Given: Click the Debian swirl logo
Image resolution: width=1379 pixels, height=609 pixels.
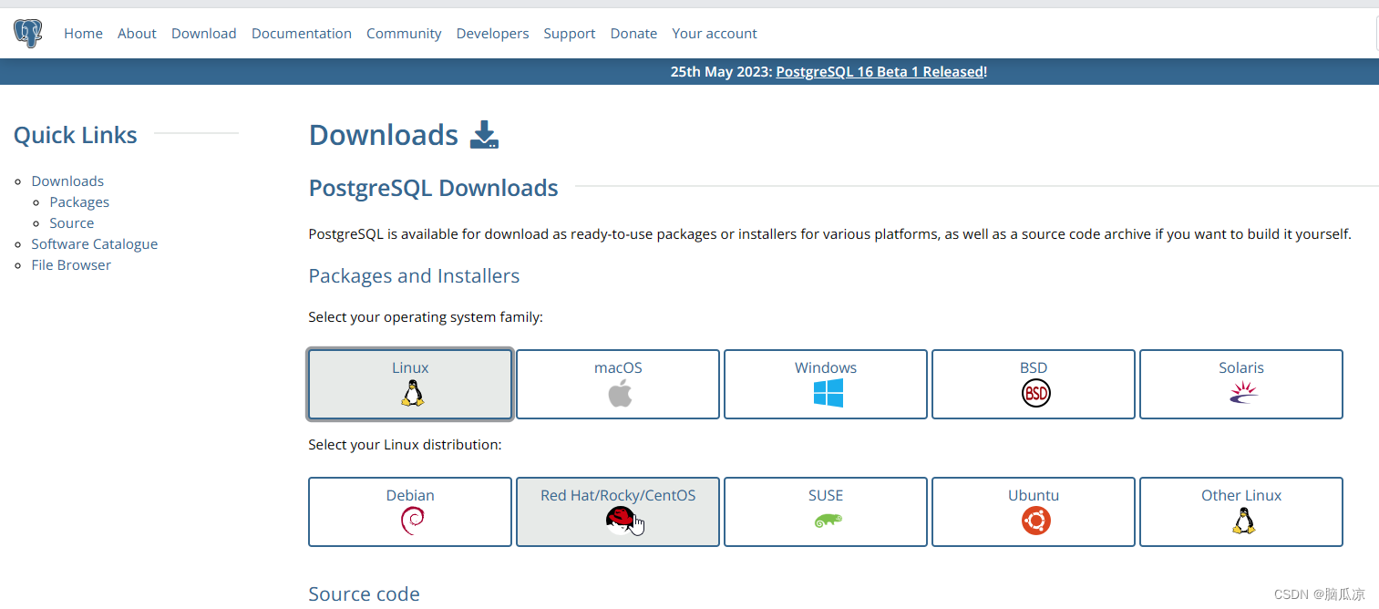Looking at the screenshot, I should click(x=412, y=521).
